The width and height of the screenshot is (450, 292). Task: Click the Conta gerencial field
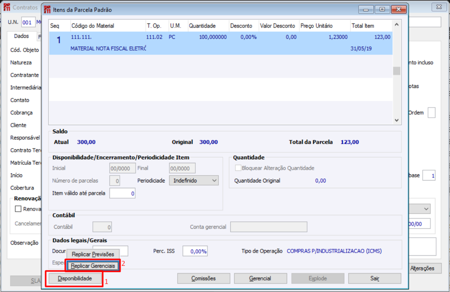(269, 227)
